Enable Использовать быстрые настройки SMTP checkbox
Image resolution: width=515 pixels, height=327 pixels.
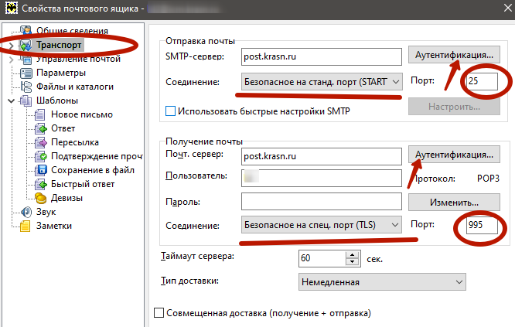[x=171, y=111]
